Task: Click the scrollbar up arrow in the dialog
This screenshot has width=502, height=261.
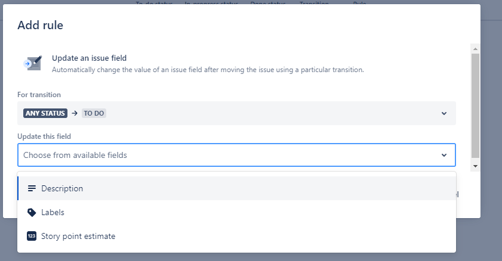Action: [475, 49]
